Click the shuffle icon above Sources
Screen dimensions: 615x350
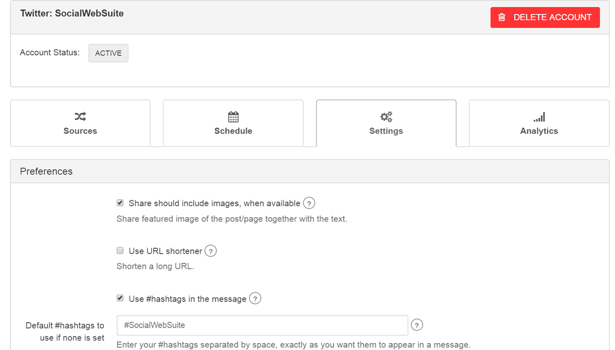tap(80, 117)
